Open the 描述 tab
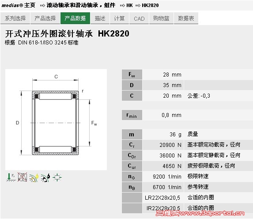Image resolution: width=253 pixels, height=219 pixels. coord(100,18)
